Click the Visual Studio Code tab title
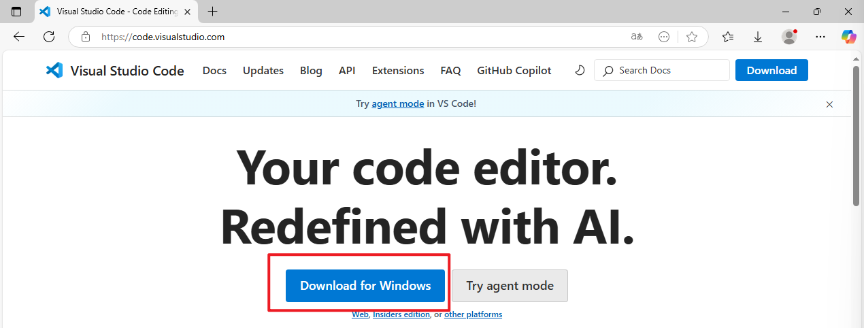The height and width of the screenshot is (328, 864). (x=116, y=12)
